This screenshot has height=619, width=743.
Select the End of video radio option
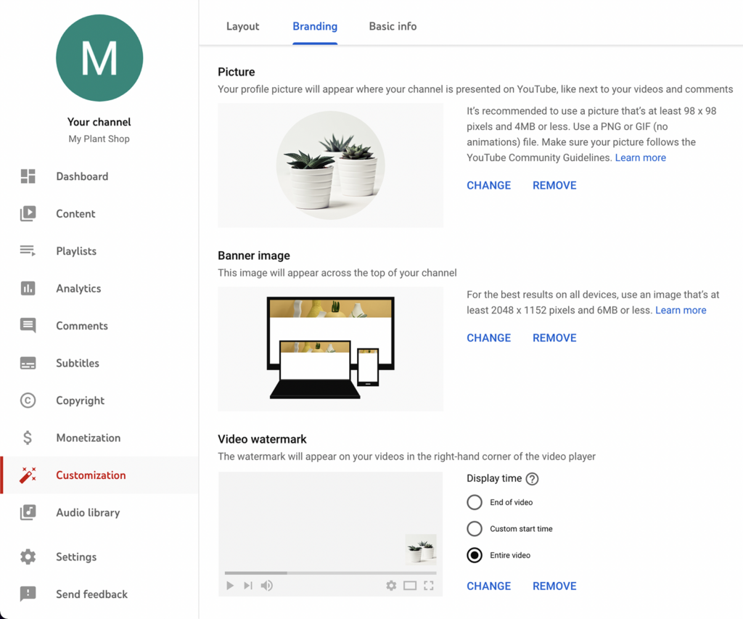475,502
